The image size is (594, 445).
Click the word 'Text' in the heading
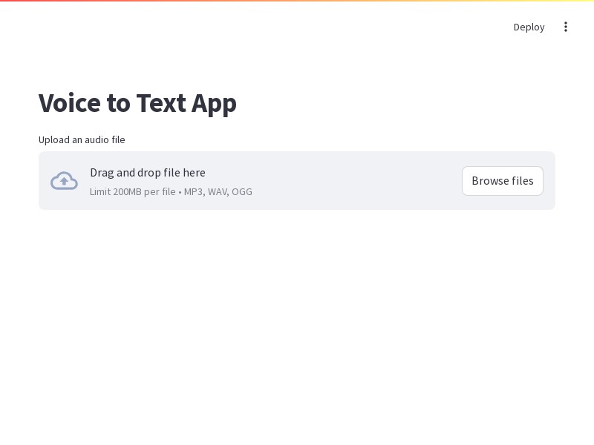(x=161, y=103)
